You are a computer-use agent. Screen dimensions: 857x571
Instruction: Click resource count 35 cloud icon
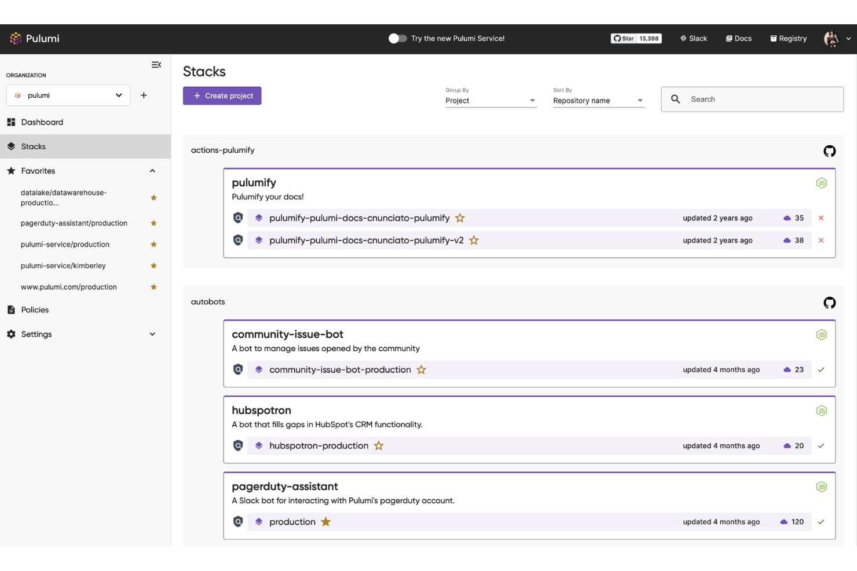point(788,218)
